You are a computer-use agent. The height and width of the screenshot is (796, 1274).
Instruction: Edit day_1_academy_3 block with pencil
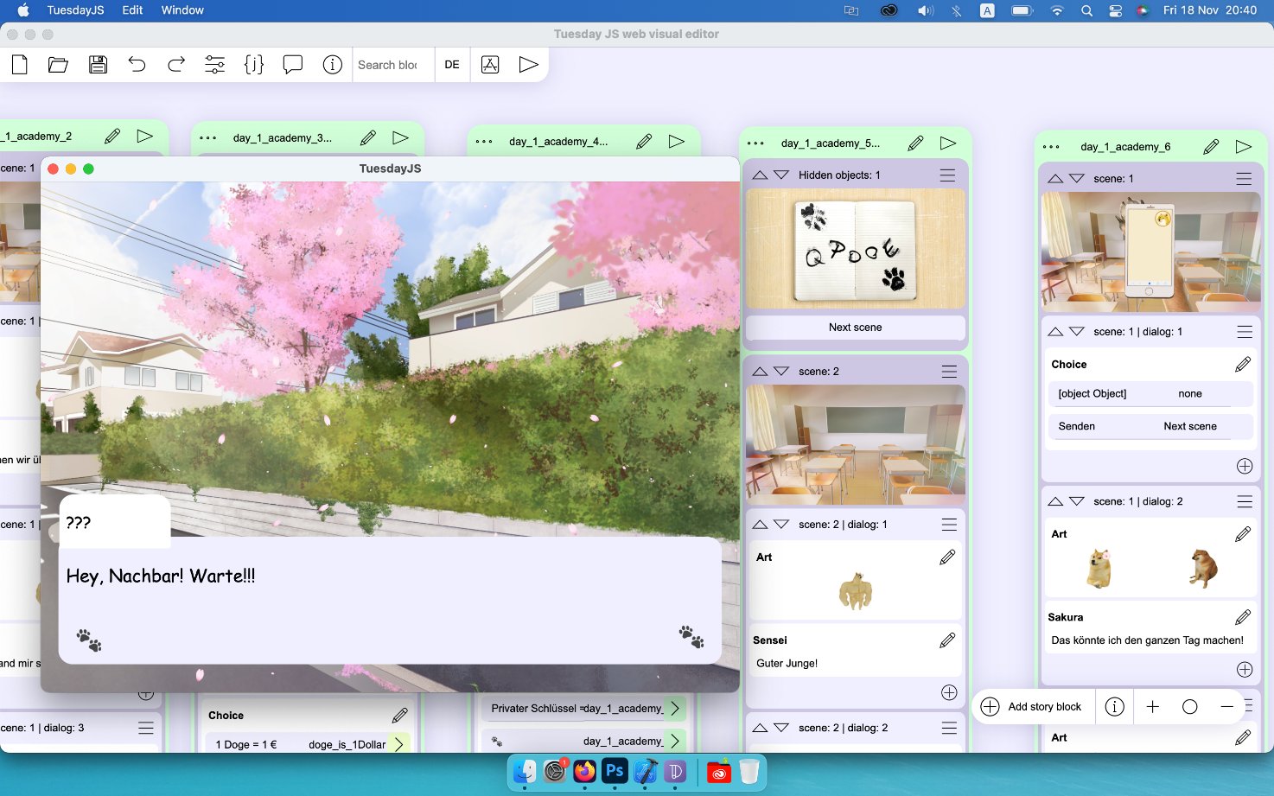tap(368, 137)
